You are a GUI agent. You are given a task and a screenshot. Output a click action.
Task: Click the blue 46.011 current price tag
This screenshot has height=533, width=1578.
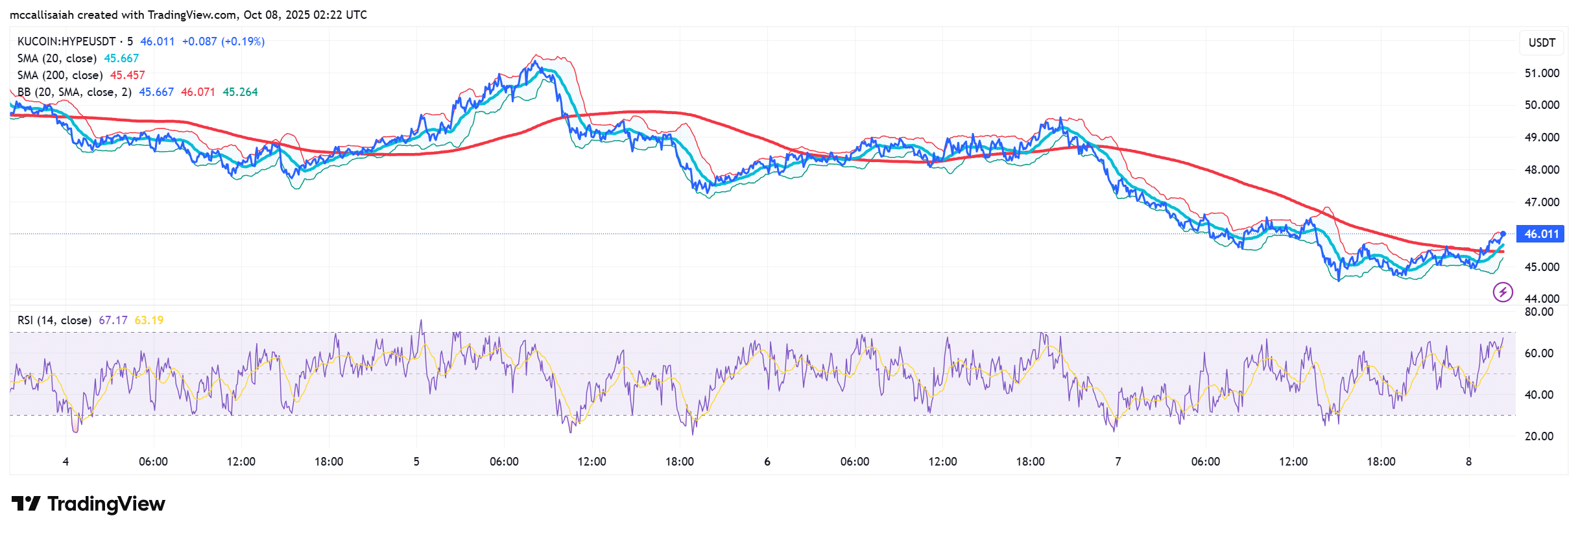pos(1541,234)
